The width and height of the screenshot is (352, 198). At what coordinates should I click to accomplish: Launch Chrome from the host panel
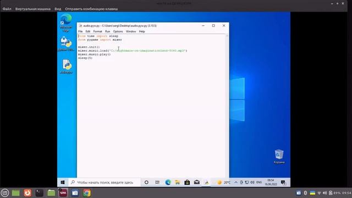[87, 193]
